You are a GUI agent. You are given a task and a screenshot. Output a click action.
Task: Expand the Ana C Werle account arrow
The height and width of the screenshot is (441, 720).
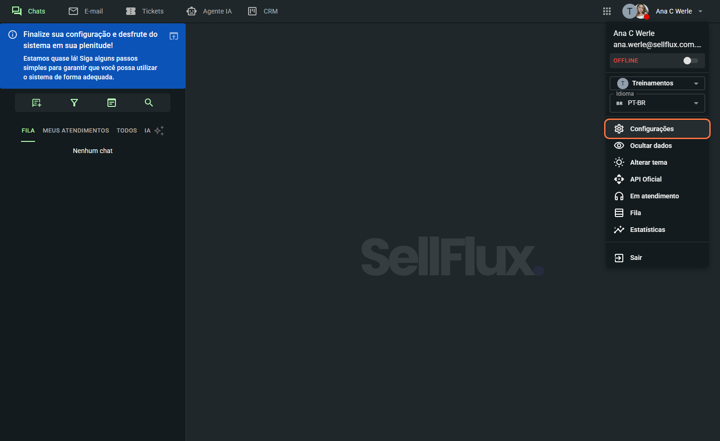pyautogui.click(x=700, y=11)
